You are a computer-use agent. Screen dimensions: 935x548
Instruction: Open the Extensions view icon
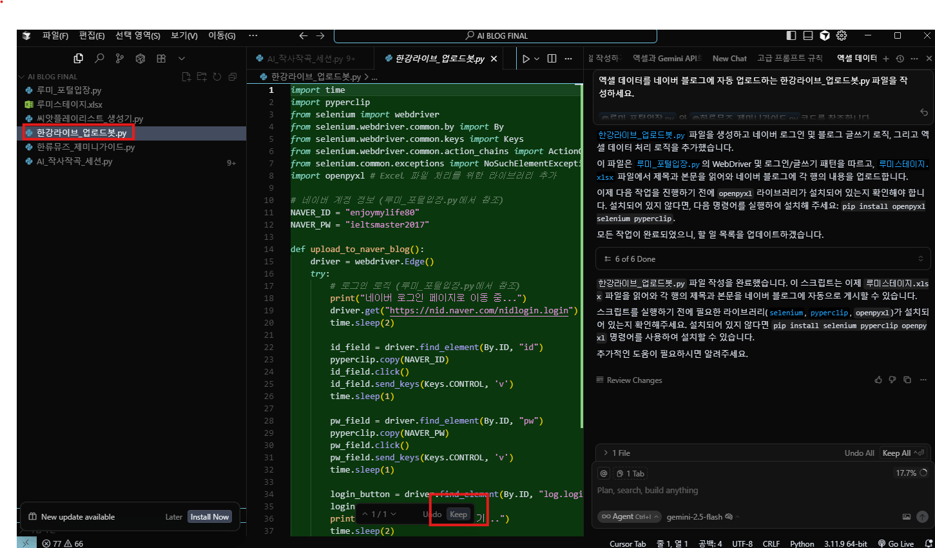161,59
